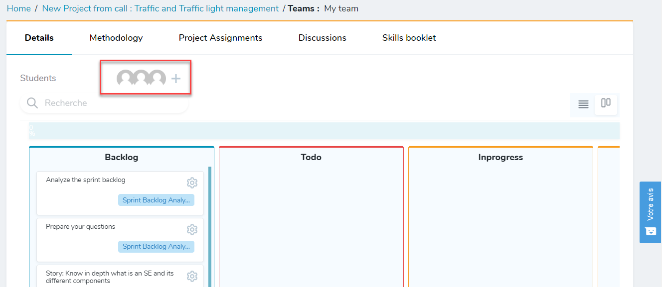Viewport: 662px width, 287px height.
Task: Switch to board column view icon
Action: click(x=606, y=103)
